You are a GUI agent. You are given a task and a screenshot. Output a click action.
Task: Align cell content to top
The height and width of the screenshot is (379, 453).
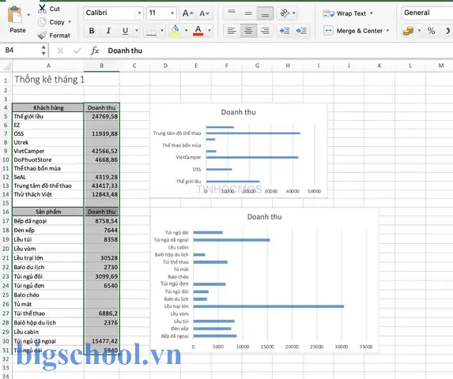click(232, 13)
